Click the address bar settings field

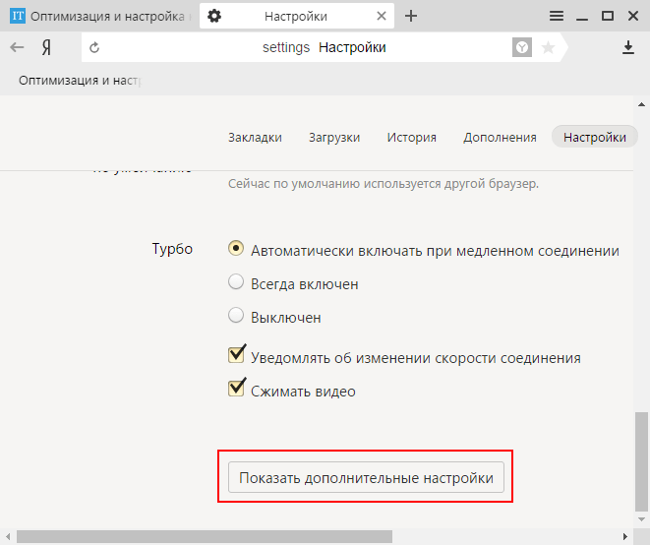pos(325,47)
